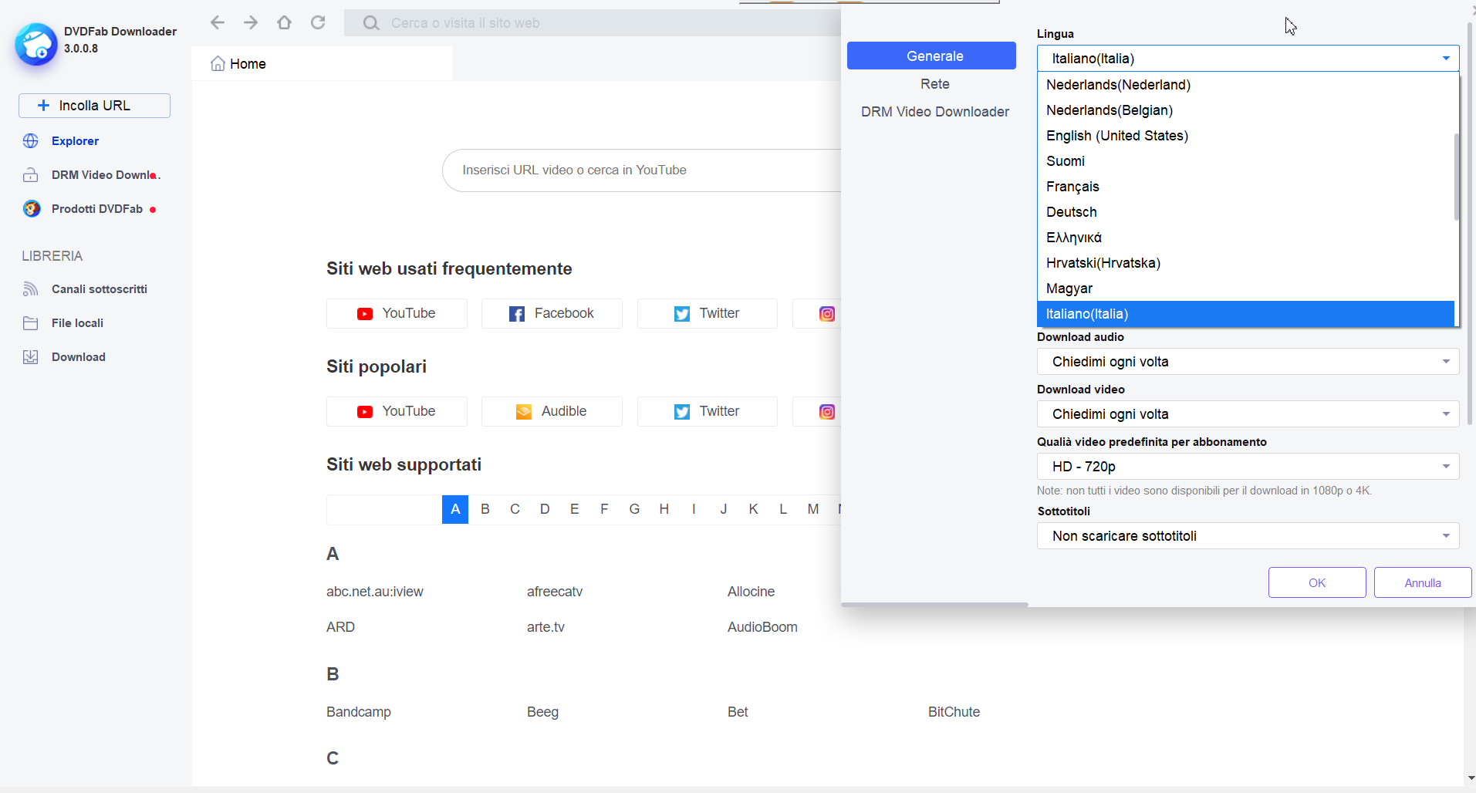
Task: Open the Sottotitoli dropdown
Action: [x=1248, y=536]
